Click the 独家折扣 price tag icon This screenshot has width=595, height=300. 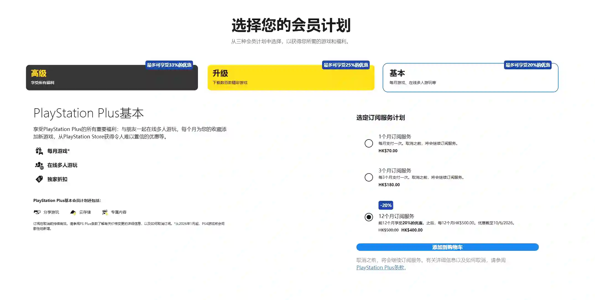39,179
